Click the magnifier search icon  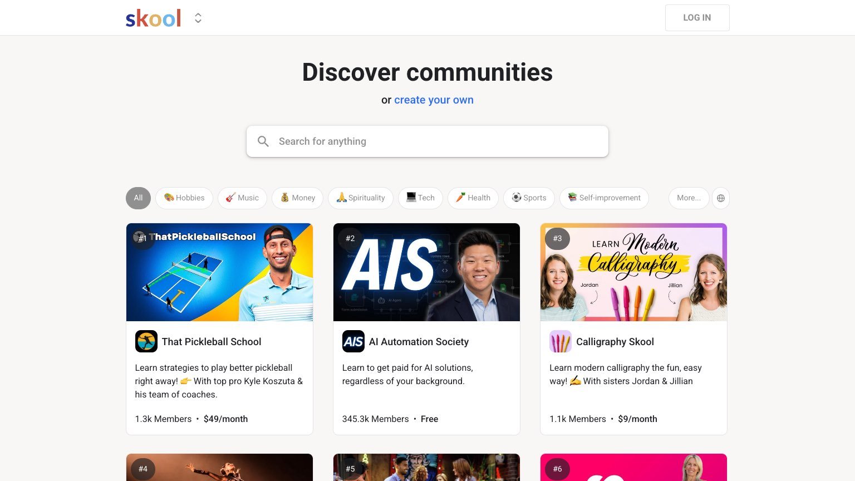[x=263, y=141]
